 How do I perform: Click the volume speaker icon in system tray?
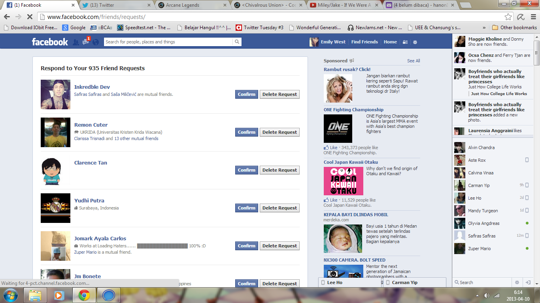tap(487, 295)
